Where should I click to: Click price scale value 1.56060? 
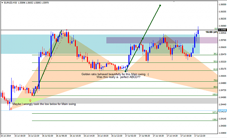223,26
